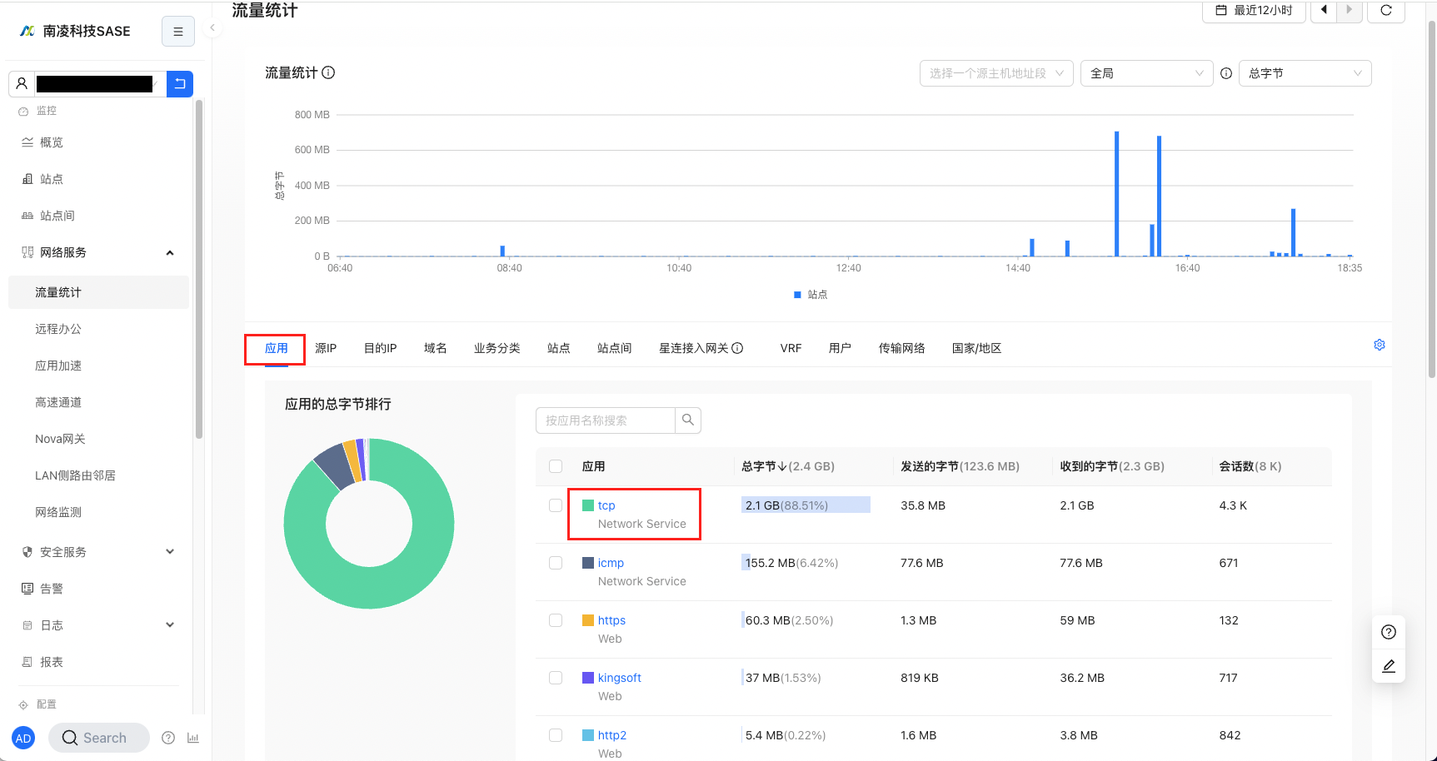Collapse the 网络服务 menu section
1437x761 pixels.
coord(170,252)
